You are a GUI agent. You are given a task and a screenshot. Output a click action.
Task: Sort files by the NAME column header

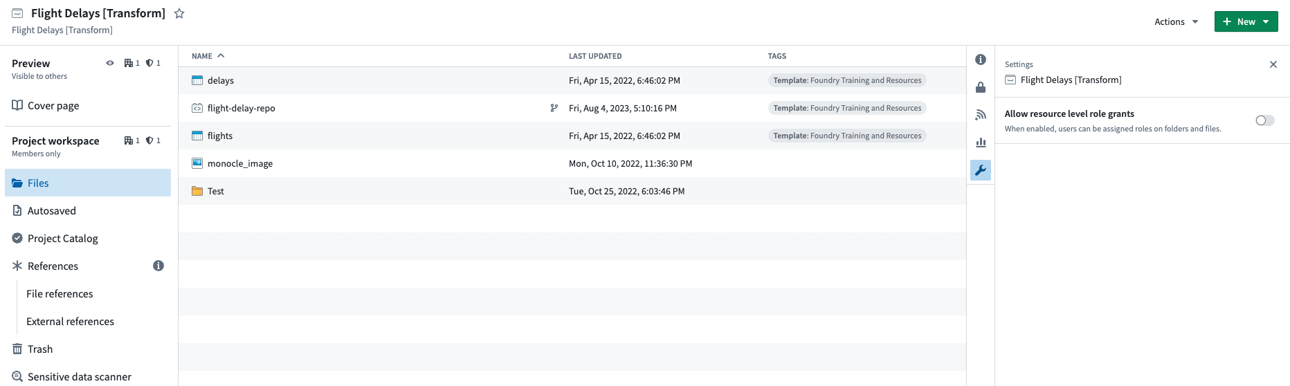tap(208, 56)
